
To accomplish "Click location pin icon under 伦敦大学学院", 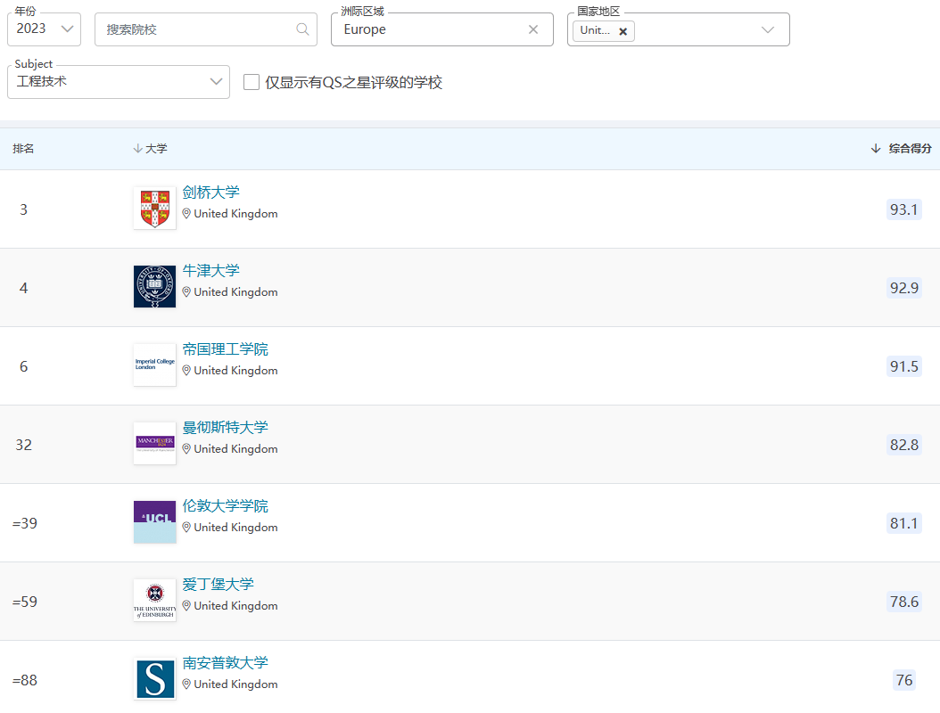I will pos(186,528).
